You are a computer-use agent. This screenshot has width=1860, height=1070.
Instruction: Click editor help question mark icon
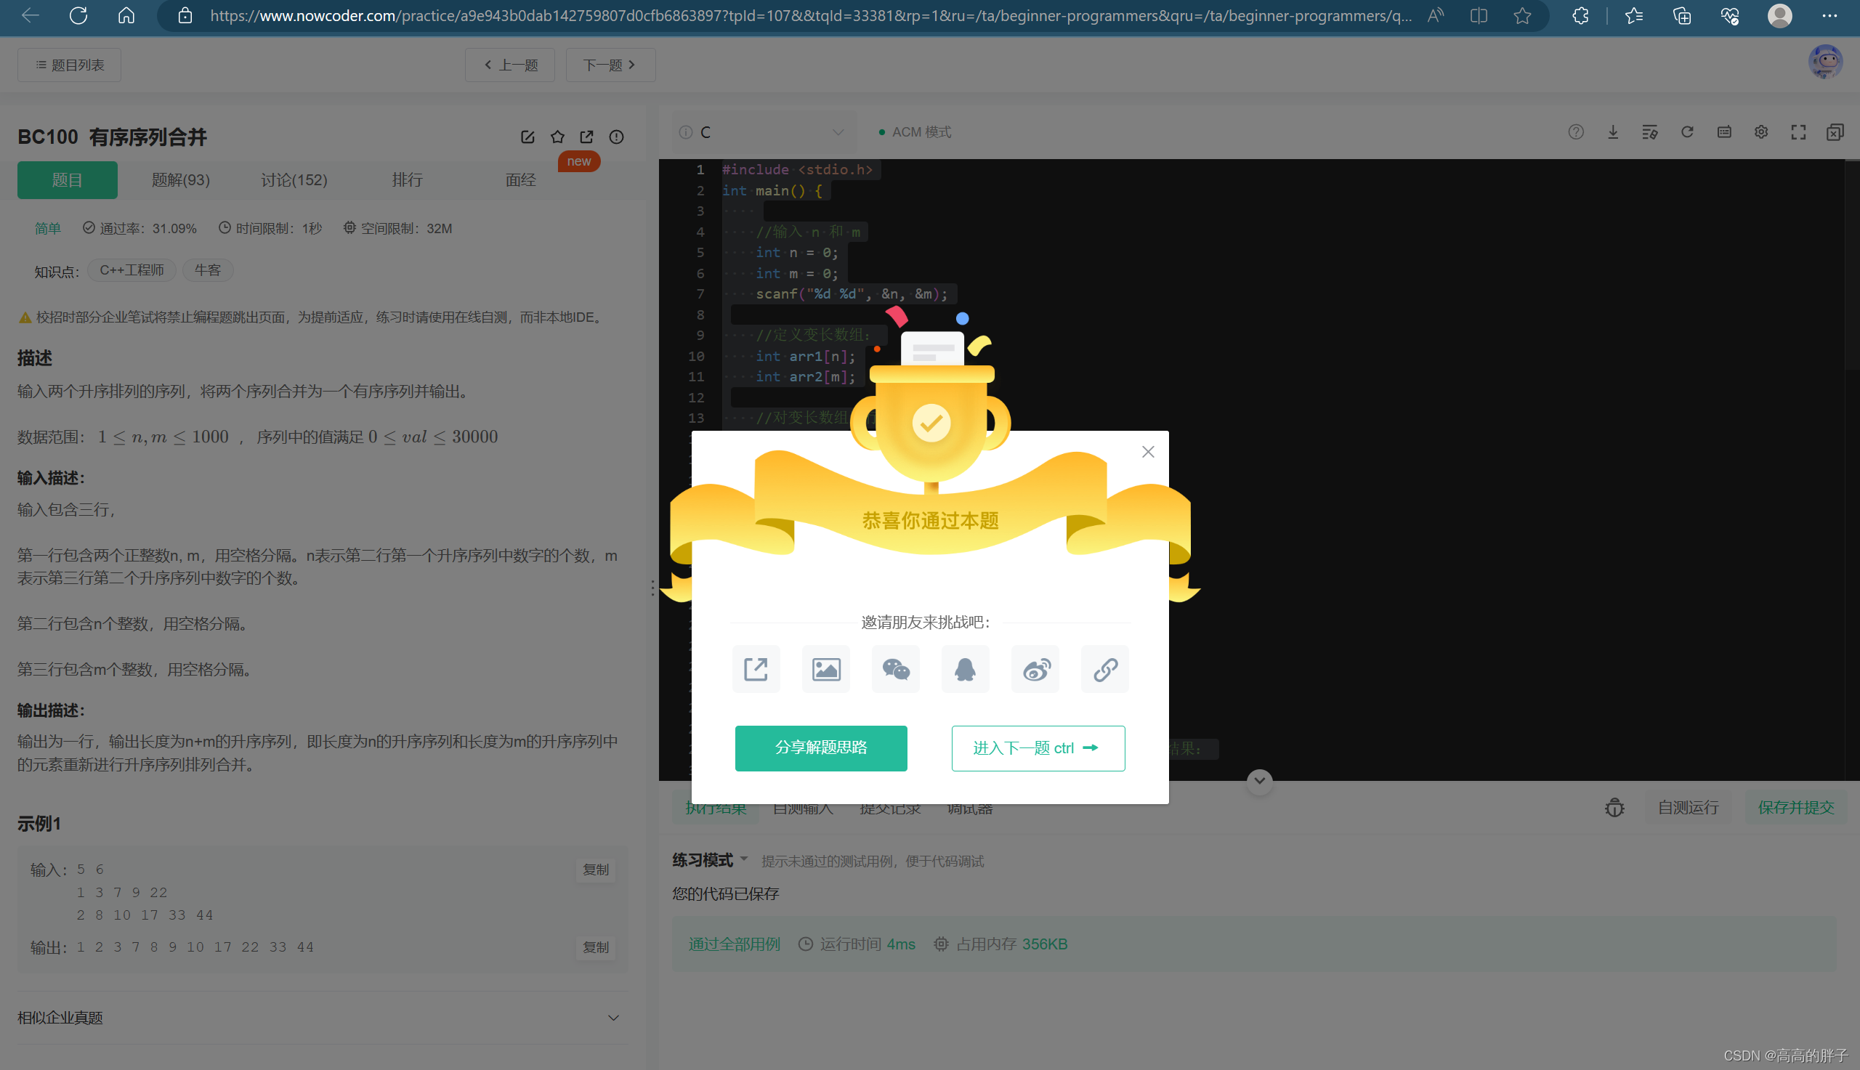coord(1576,132)
